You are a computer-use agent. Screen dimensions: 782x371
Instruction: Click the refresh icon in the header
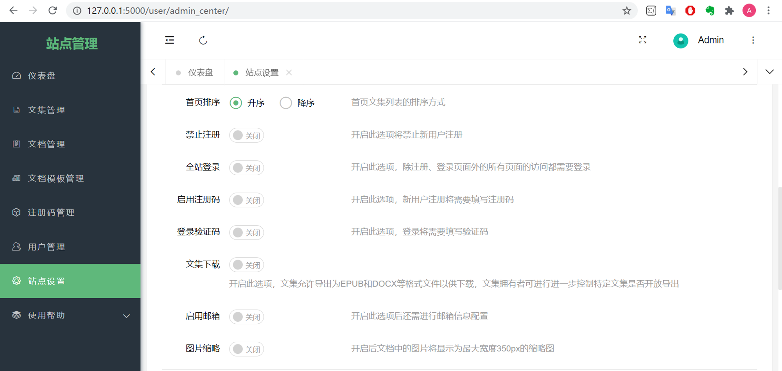point(203,40)
